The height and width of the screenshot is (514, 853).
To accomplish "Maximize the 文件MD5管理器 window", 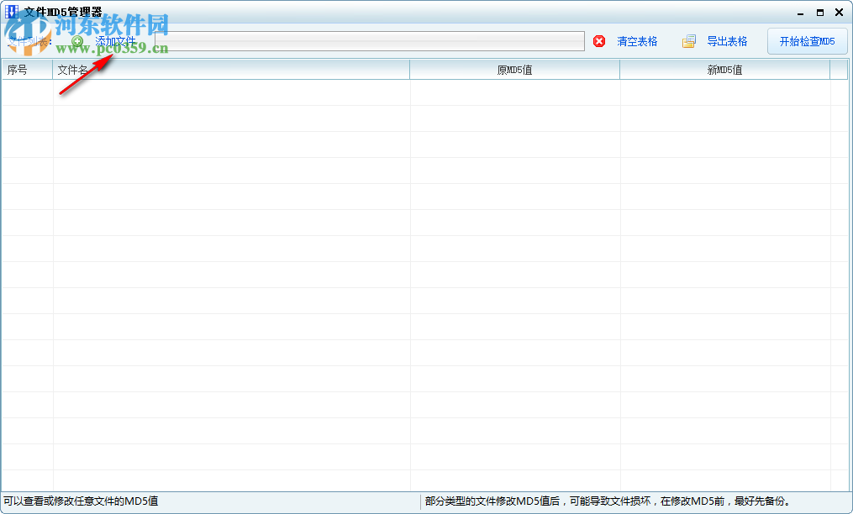I will [x=820, y=13].
